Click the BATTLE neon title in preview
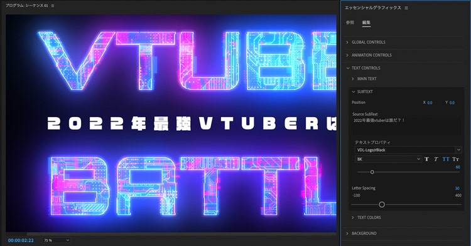Viewport: 471px width, 246px height. click(x=193, y=185)
